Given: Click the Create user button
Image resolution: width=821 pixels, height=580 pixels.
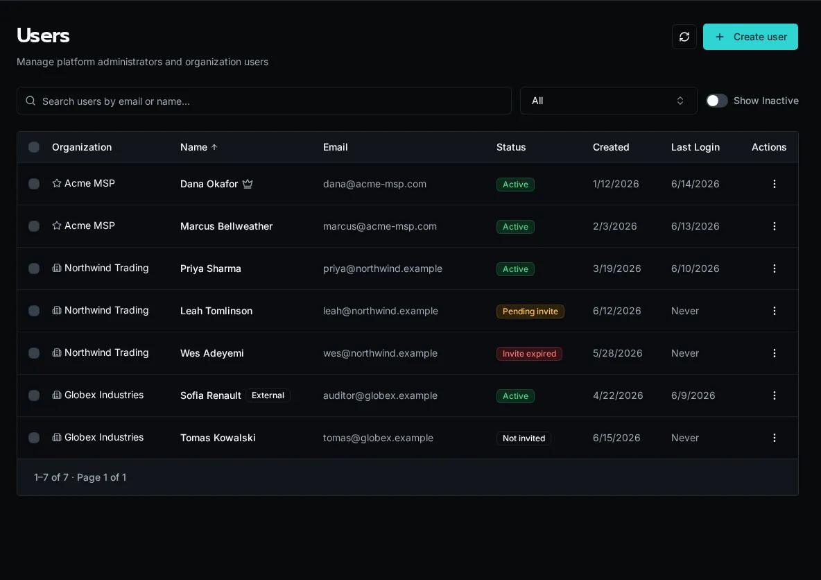Looking at the screenshot, I should 750,37.
